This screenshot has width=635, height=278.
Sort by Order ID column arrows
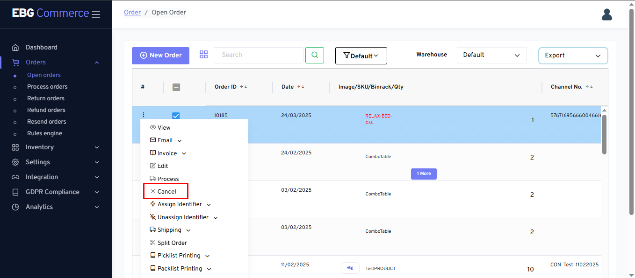(x=244, y=87)
